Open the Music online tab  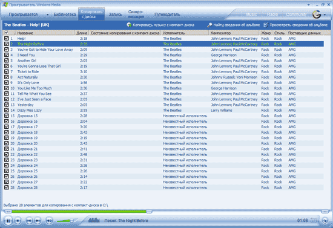click(x=251, y=15)
